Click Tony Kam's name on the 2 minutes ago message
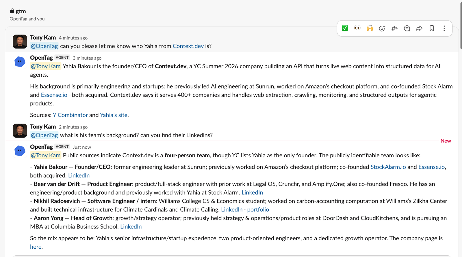 click(43, 126)
